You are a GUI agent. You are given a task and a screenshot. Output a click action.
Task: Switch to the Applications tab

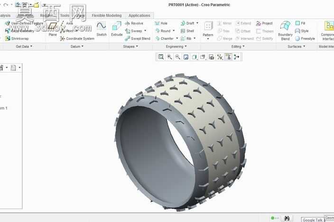(x=139, y=16)
